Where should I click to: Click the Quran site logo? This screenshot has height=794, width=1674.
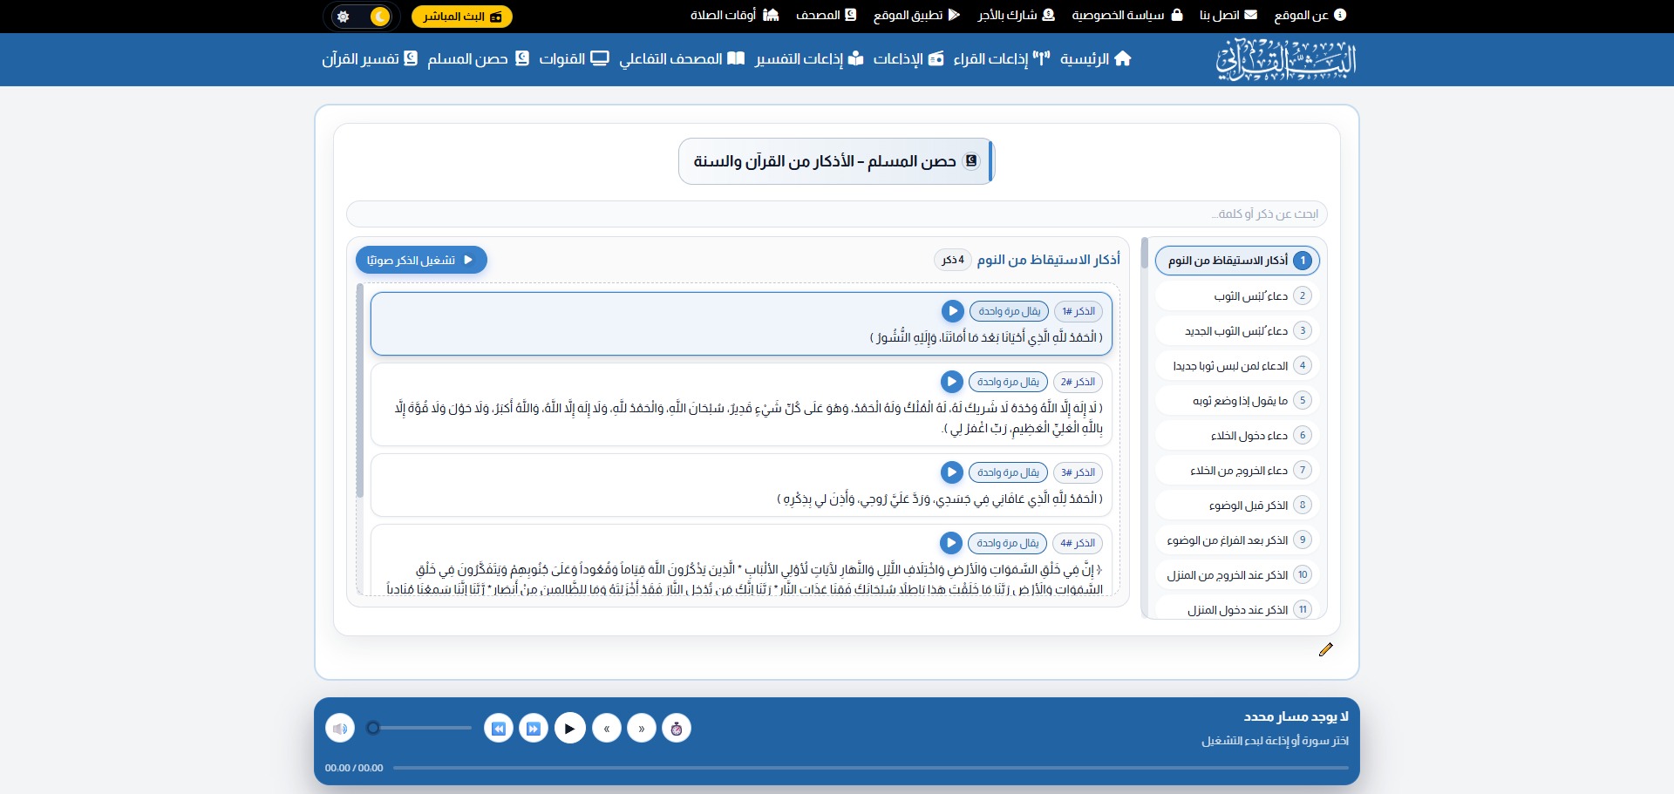(x=1286, y=59)
